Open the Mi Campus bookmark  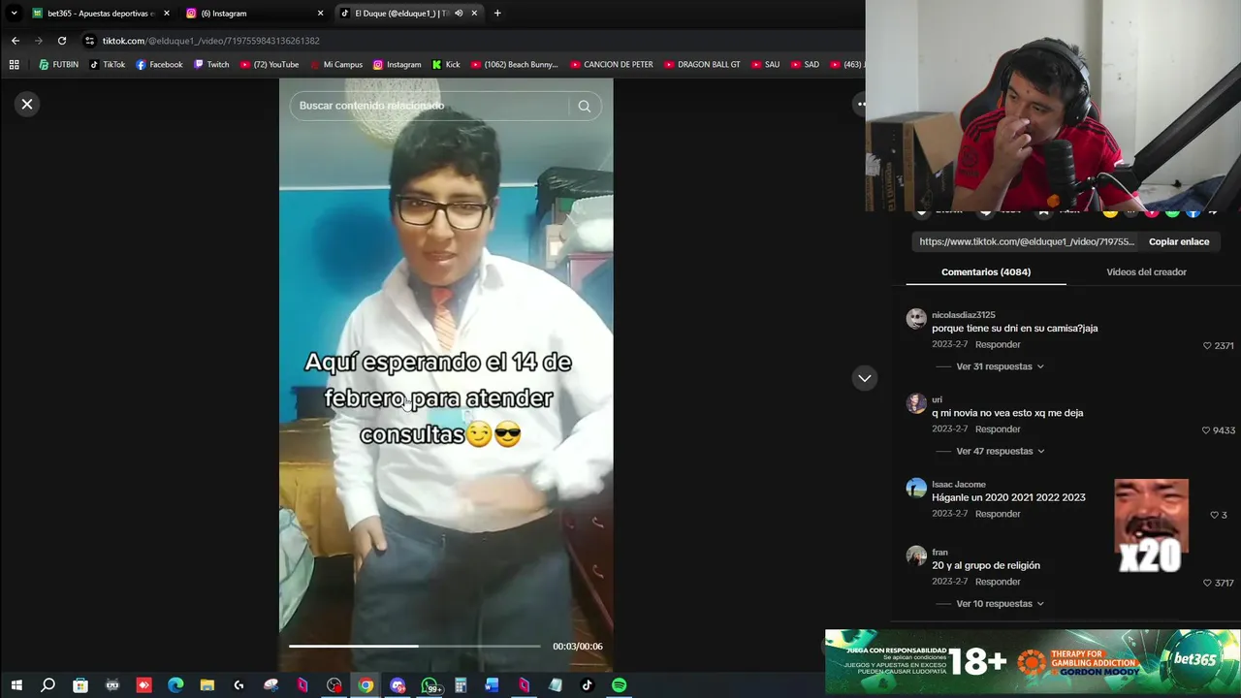335,65
